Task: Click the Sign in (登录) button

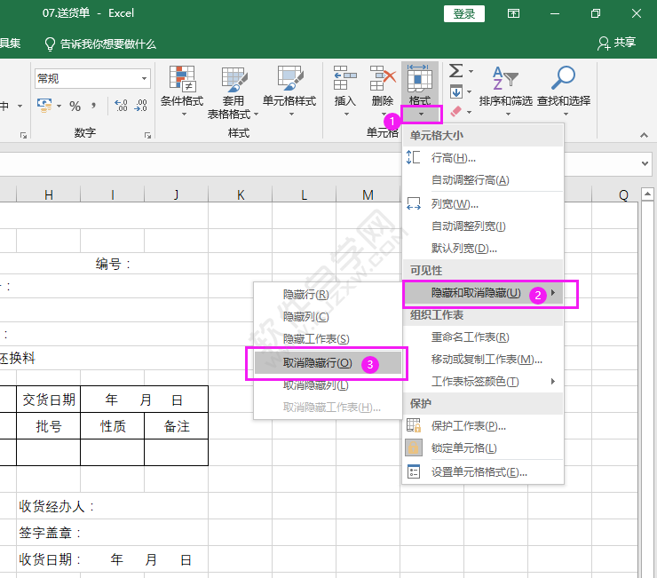Action: 464,13
